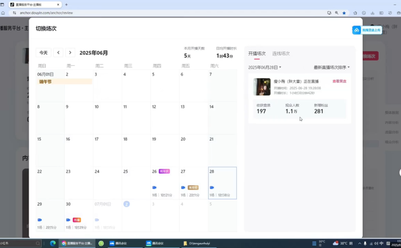The image size is (401, 248).
Task: Click the 日均开播时长 1时43分 statistic
Action: [226, 53]
